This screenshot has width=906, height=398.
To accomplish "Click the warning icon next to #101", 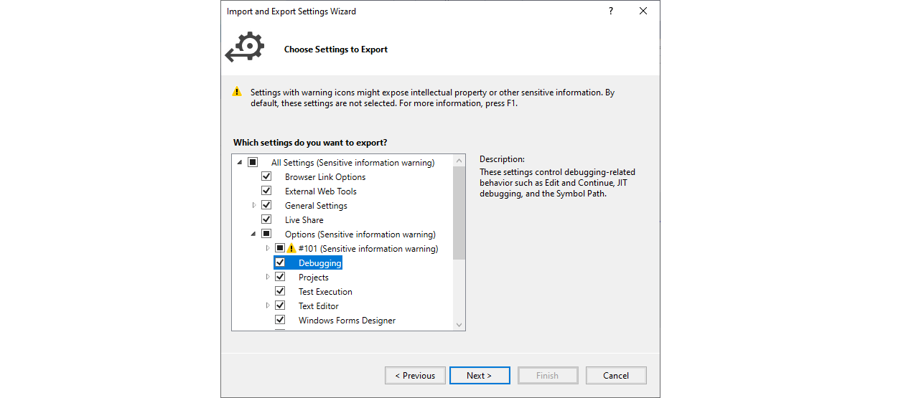I will (x=291, y=248).
